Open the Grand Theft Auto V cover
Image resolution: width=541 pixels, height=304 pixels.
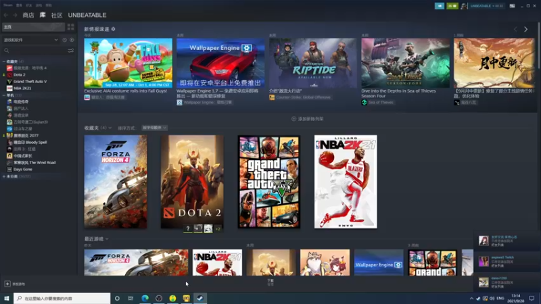268,182
